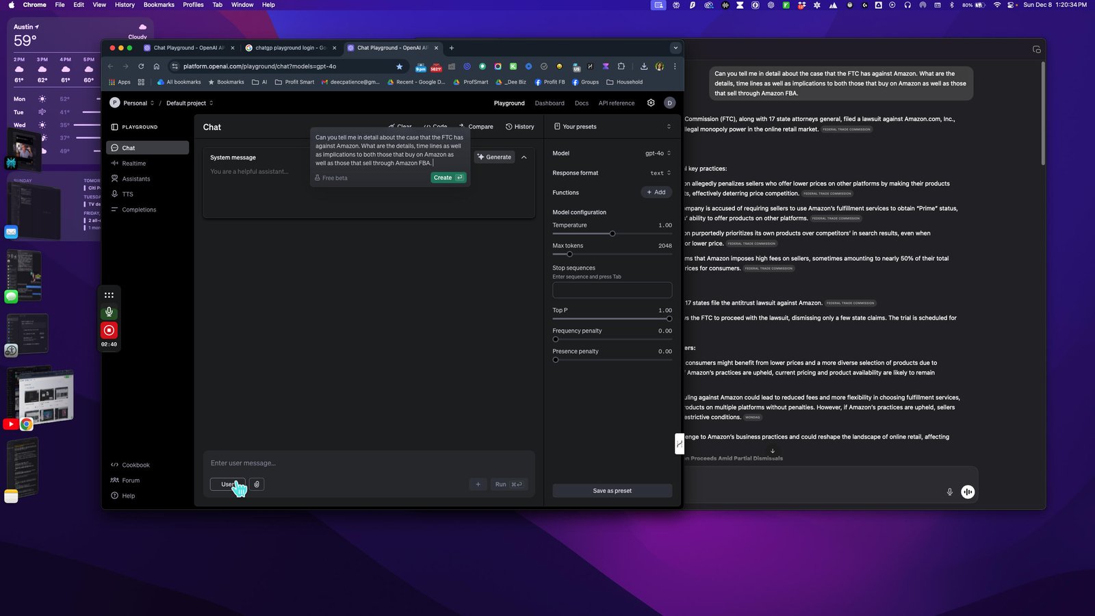This screenshot has height=616, width=1095.
Task: Focus the Enter user message field
Action: point(369,463)
